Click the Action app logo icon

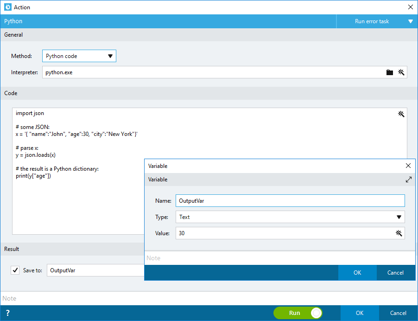click(8, 7)
